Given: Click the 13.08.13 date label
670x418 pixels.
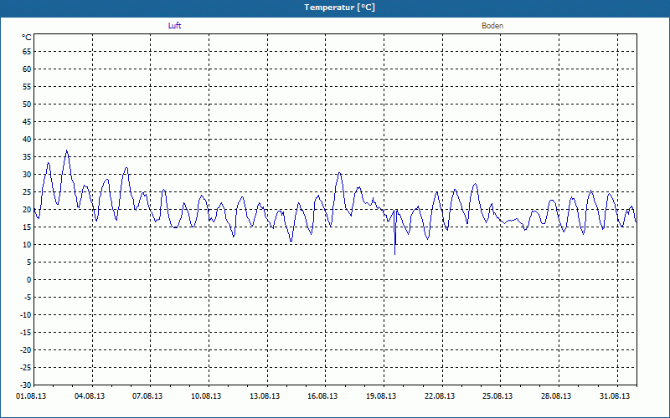Looking at the screenshot, I should (x=265, y=396).
